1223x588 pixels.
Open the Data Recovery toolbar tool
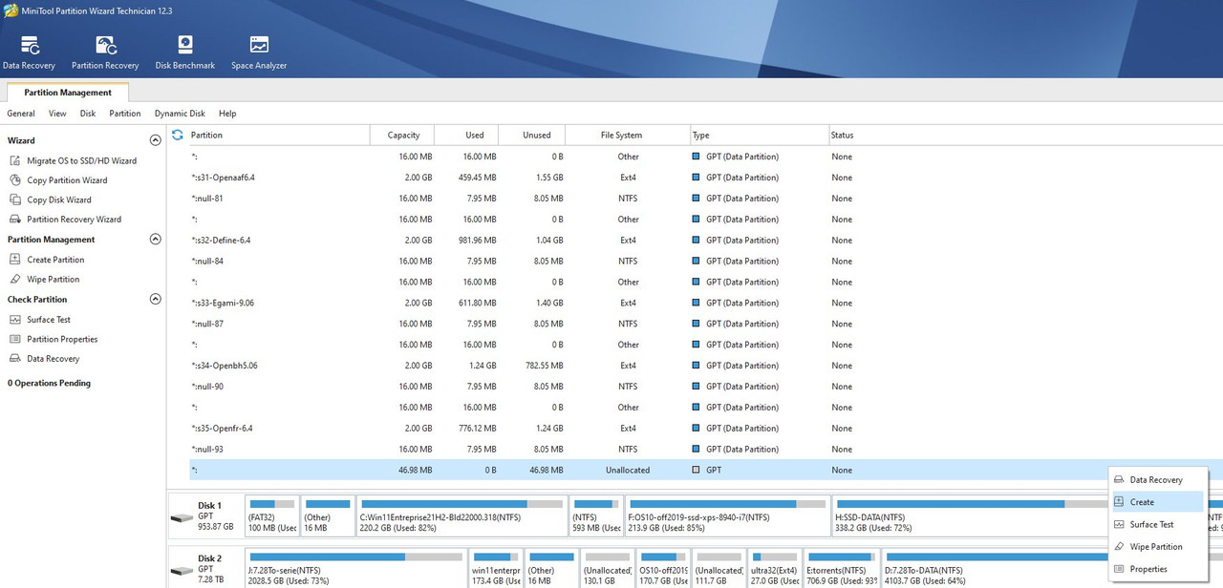(29, 52)
